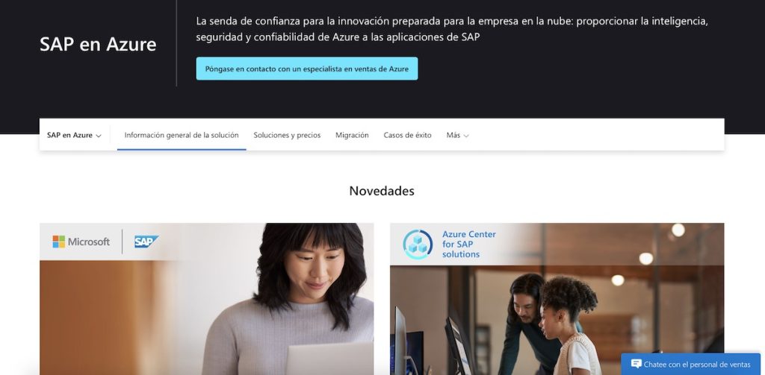Click the Microsoft logo in the news card
The width and height of the screenshot is (765, 375).
click(81, 242)
